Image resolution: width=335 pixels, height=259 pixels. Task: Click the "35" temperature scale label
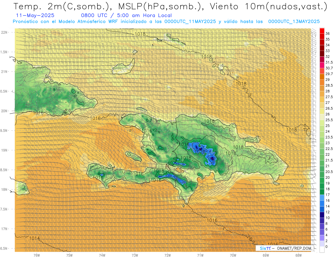(x=328, y=39)
